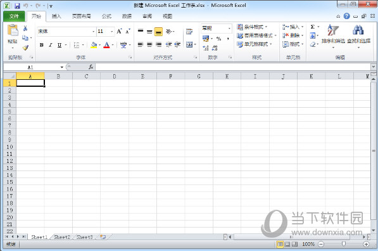The height and width of the screenshot is (251, 378).
Task: Toggle bottom vertical alignment
Action: coord(158,32)
